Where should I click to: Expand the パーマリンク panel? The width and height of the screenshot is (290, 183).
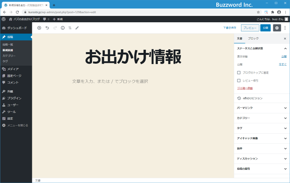261,108
